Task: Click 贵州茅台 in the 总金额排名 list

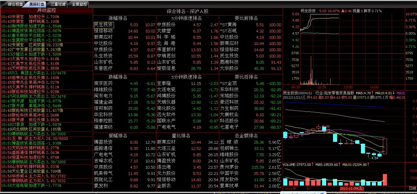Action: [229, 167]
